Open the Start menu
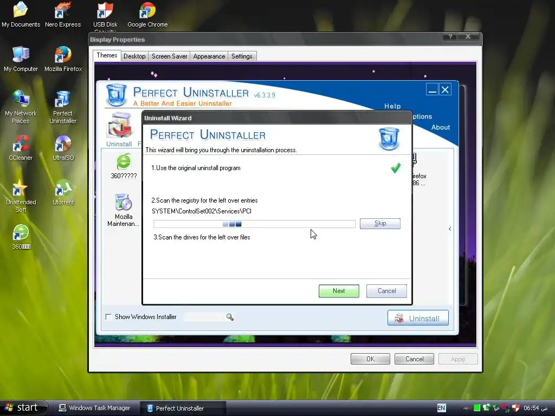This screenshot has height=416, width=555. tap(23, 407)
